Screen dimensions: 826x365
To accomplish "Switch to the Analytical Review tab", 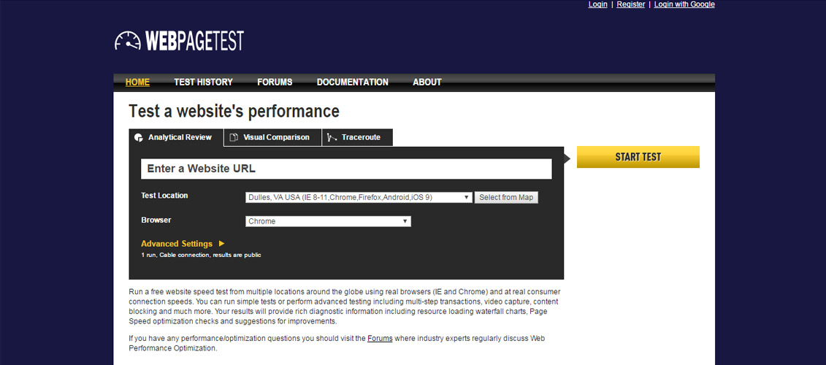I will click(x=176, y=137).
